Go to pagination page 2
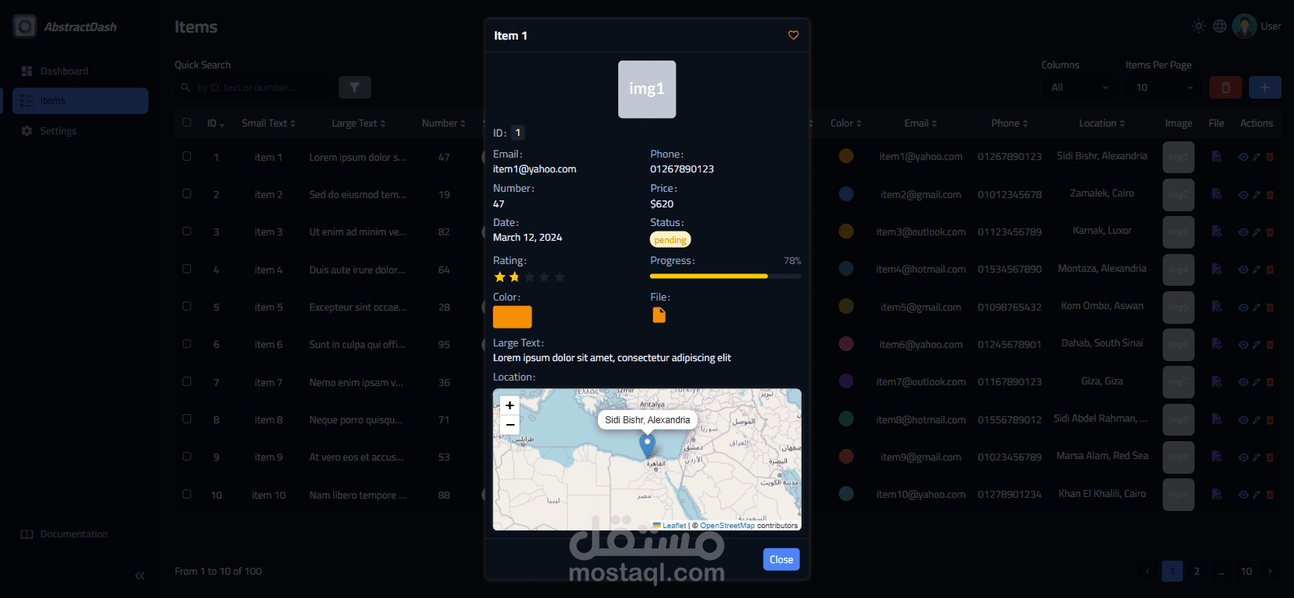Viewport: 1294px width, 598px height. pyautogui.click(x=1196, y=572)
